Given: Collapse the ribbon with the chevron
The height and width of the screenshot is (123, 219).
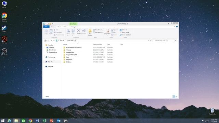Looking at the screenshot, I should (x=174, y=27).
